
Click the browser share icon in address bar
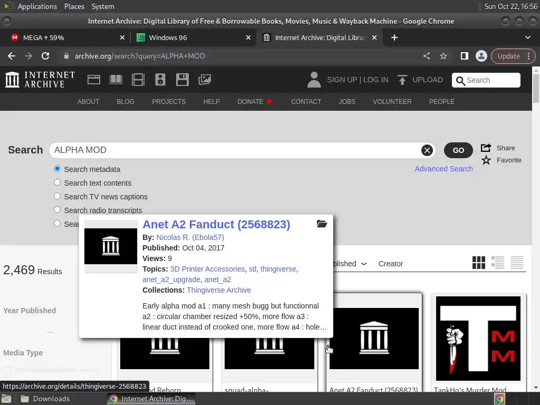(427, 56)
